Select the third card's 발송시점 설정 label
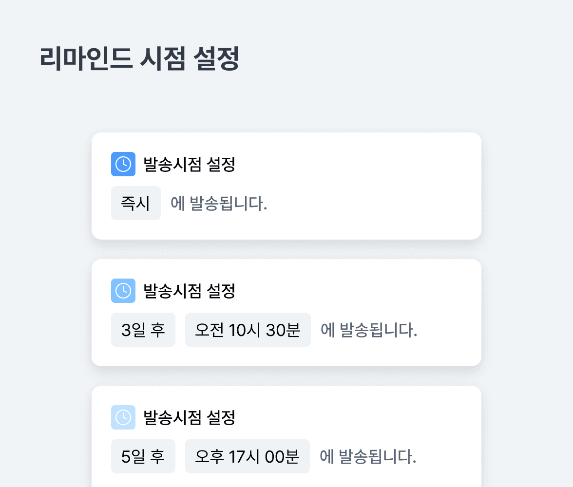Viewport: 573px width, 487px height. (188, 417)
